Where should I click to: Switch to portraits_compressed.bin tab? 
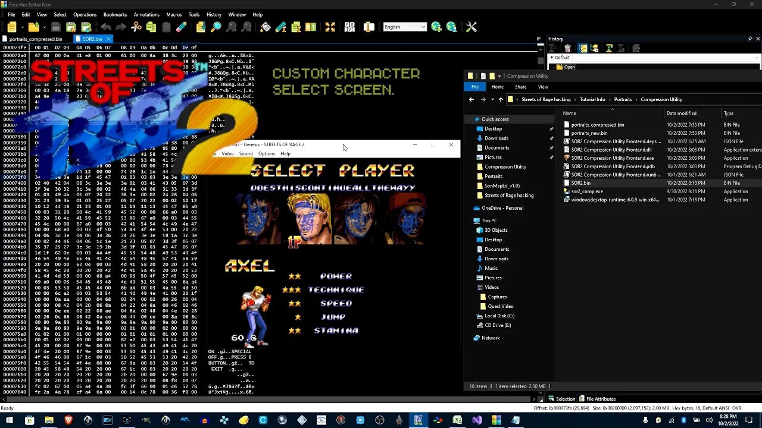[36, 39]
